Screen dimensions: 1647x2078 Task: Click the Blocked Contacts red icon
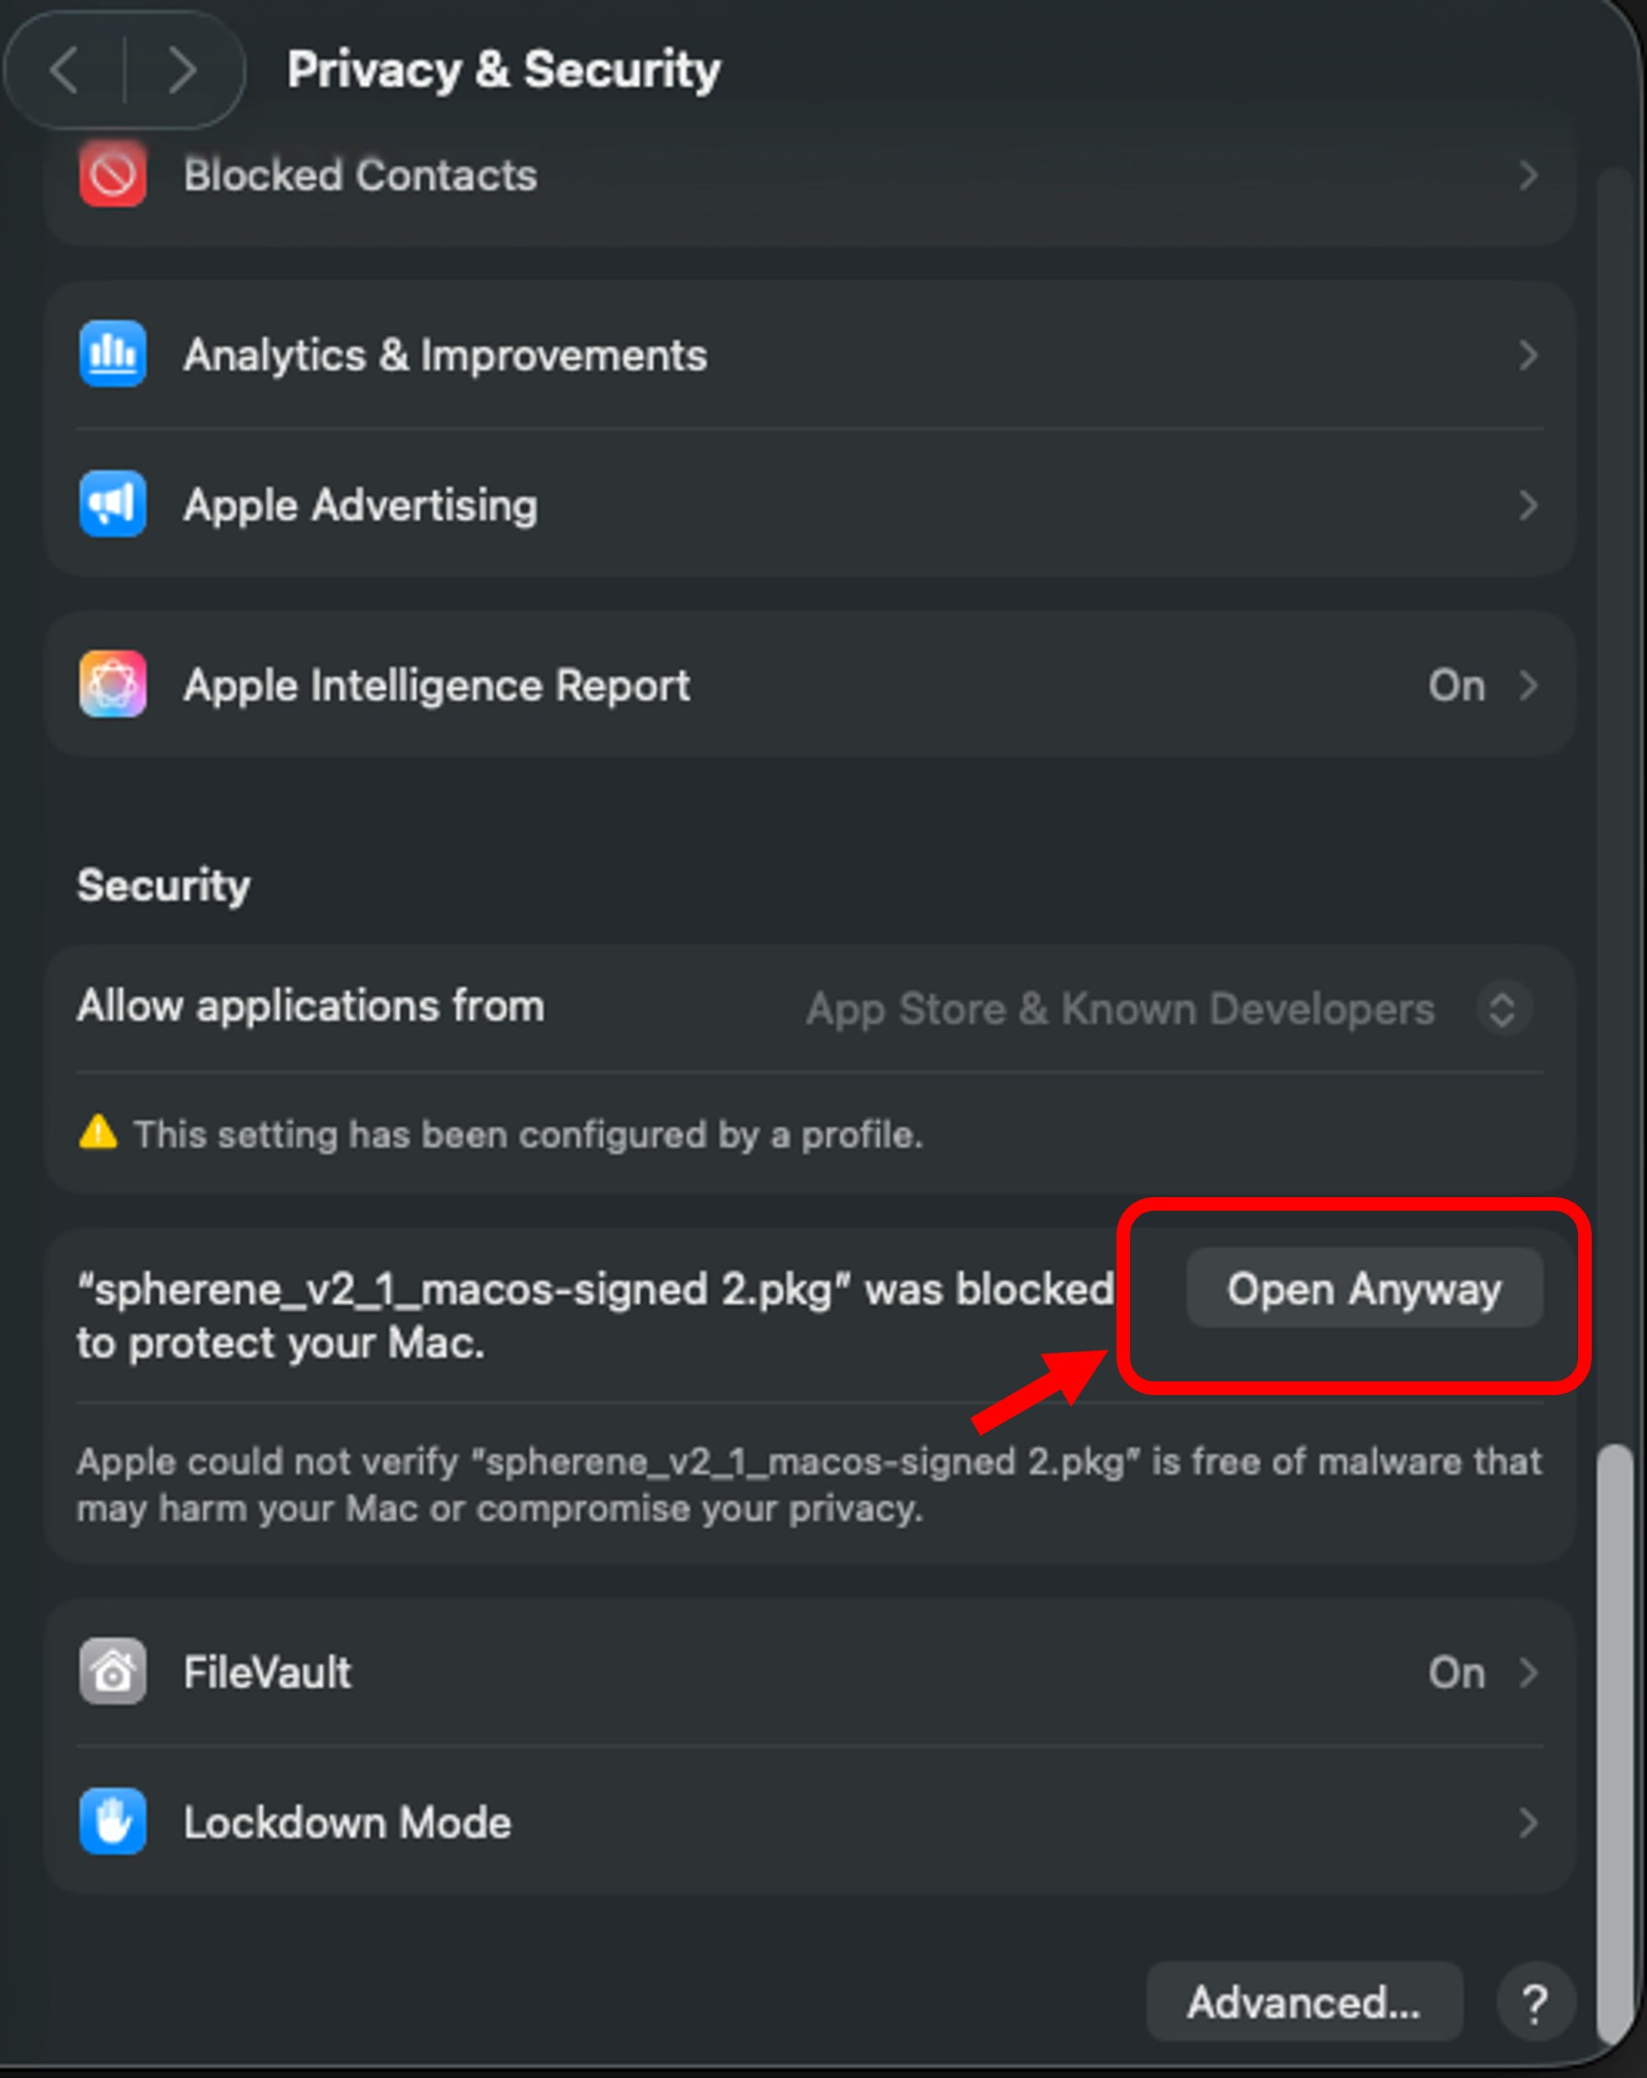(113, 176)
